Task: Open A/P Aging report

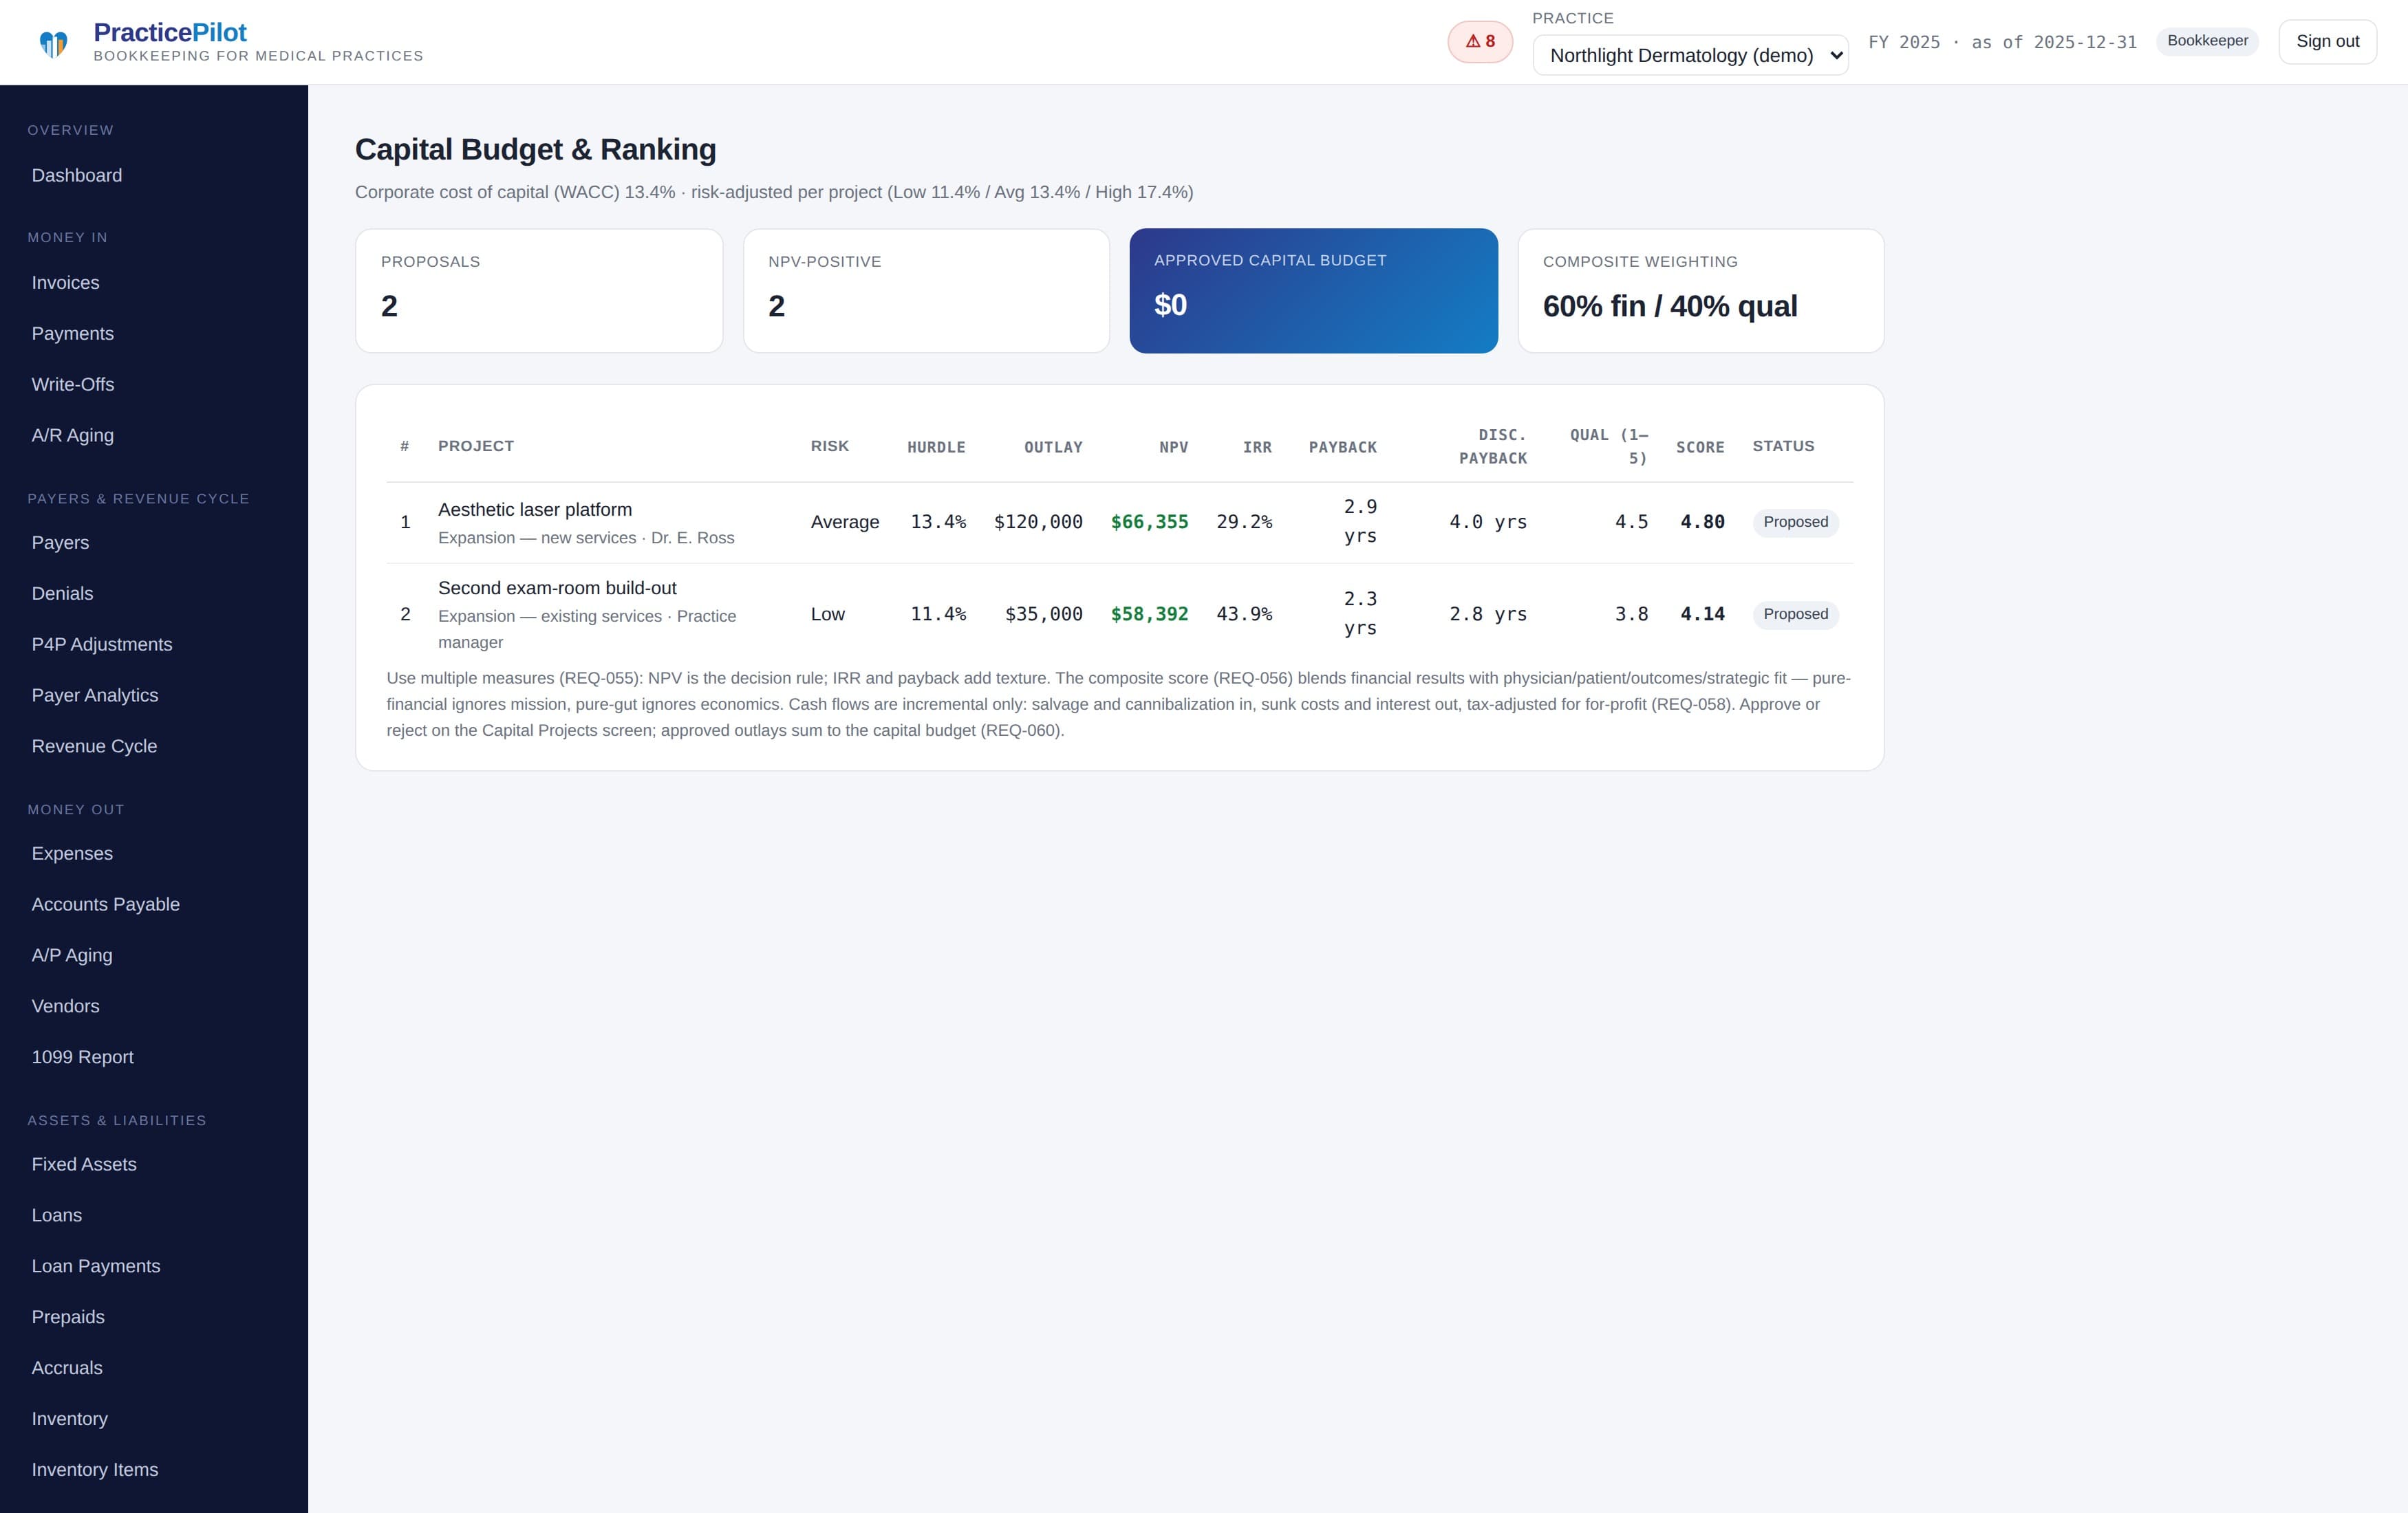Action: [x=72, y=955]
